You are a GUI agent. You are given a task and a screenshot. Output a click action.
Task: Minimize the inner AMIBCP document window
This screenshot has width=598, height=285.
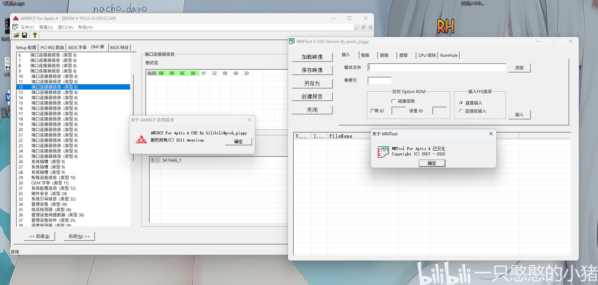click(x=357, y=27)
